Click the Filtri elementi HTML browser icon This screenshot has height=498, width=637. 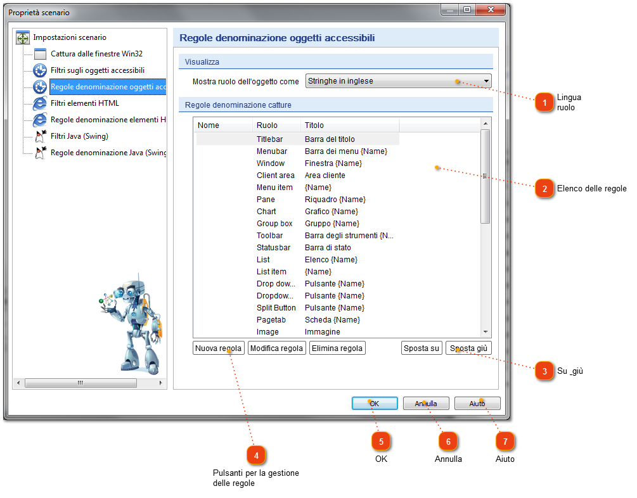(40, 103)
